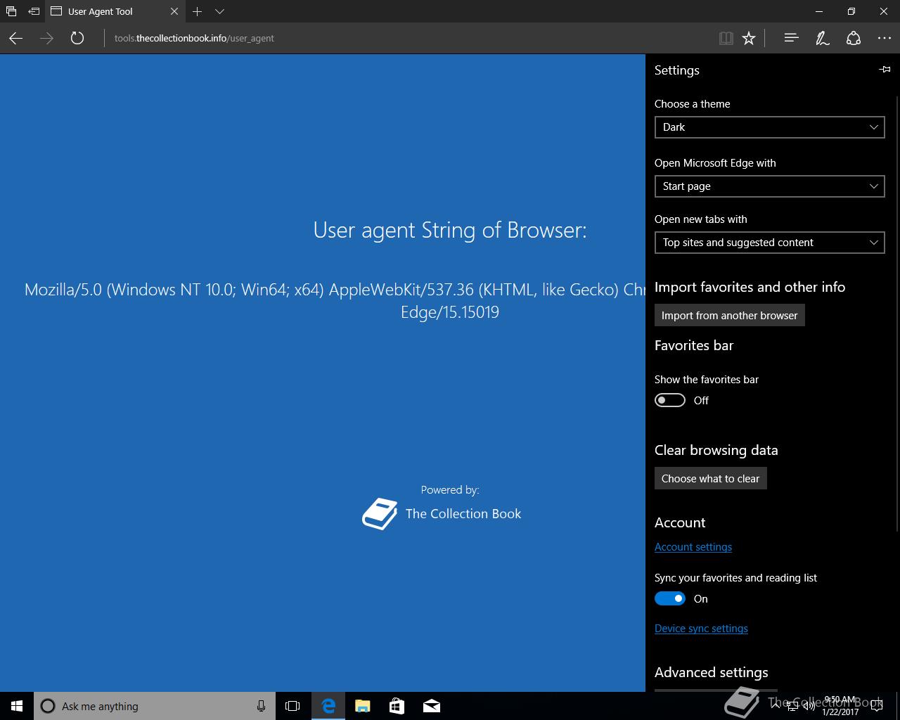
Task: Click The Collection Book logo on page
Action: pos(380,513)
